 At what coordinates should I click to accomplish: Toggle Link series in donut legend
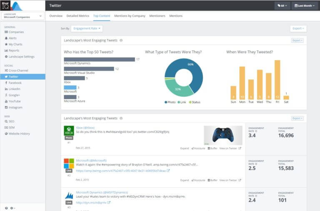click(x=182, y=102)
